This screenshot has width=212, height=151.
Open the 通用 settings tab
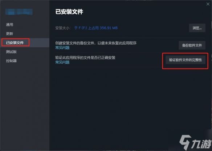(9, 25)
